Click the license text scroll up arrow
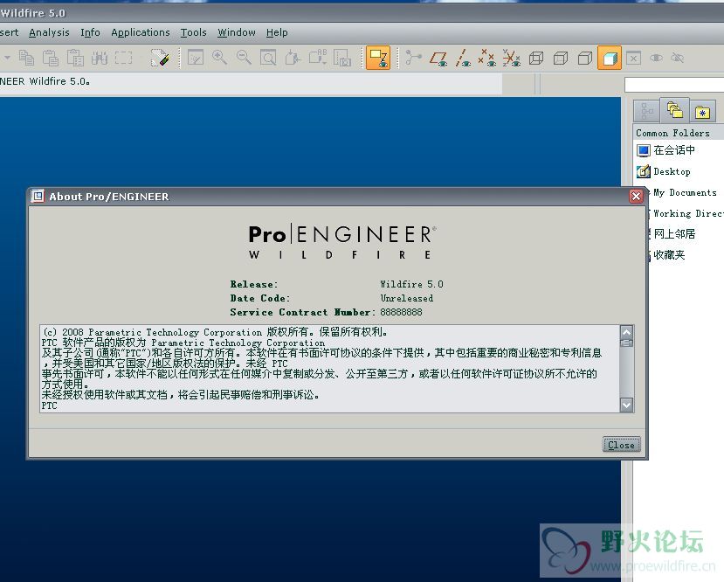The height and width of the screenshot is (582, 724). (626, 332)
